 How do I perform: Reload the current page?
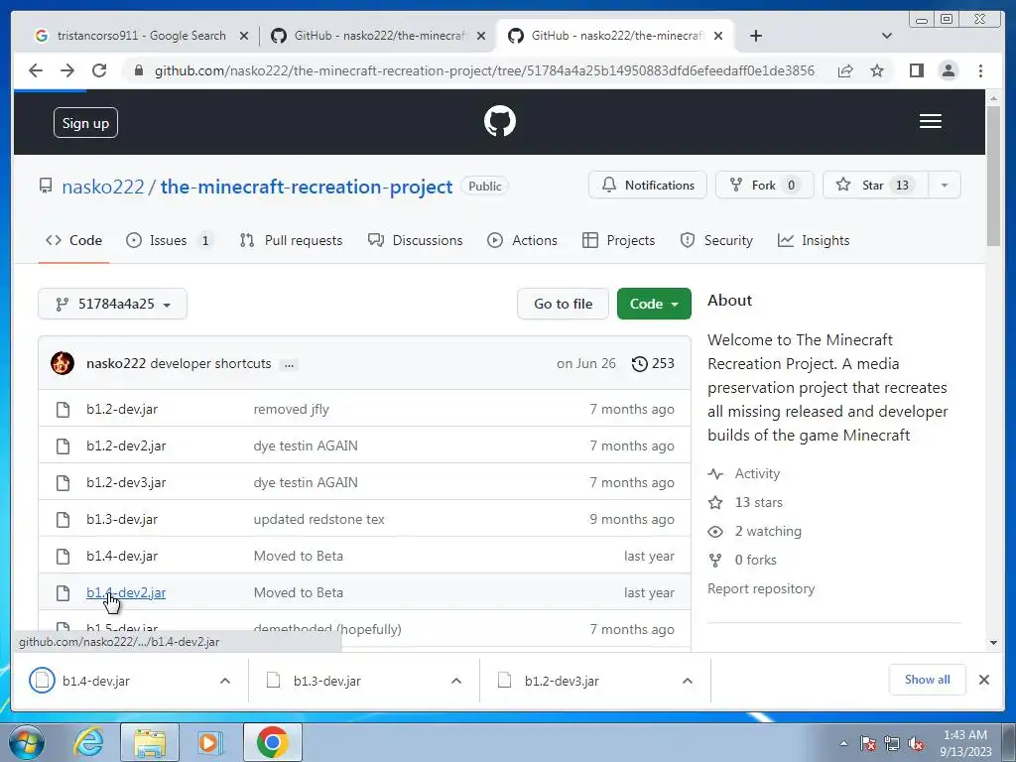[x=99, y=70]
